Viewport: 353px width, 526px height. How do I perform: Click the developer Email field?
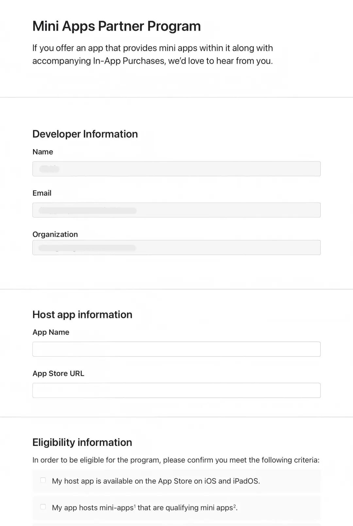click(x=176, y=210)
